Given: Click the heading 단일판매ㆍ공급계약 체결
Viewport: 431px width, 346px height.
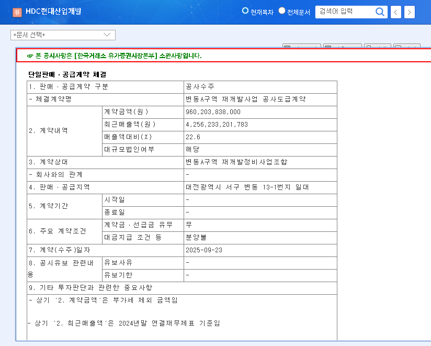Looking at the screenshot, I should click(x=67, y=74).
